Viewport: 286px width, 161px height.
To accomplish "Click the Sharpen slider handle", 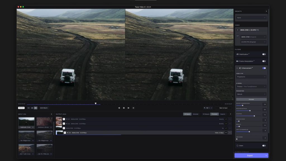I will click(x=254, y=116).
